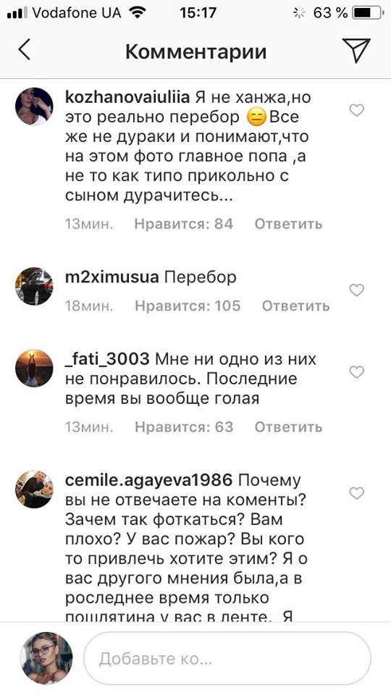
Task: Open m2ximusua's profile avatar
Action: [x=34, y=286]
